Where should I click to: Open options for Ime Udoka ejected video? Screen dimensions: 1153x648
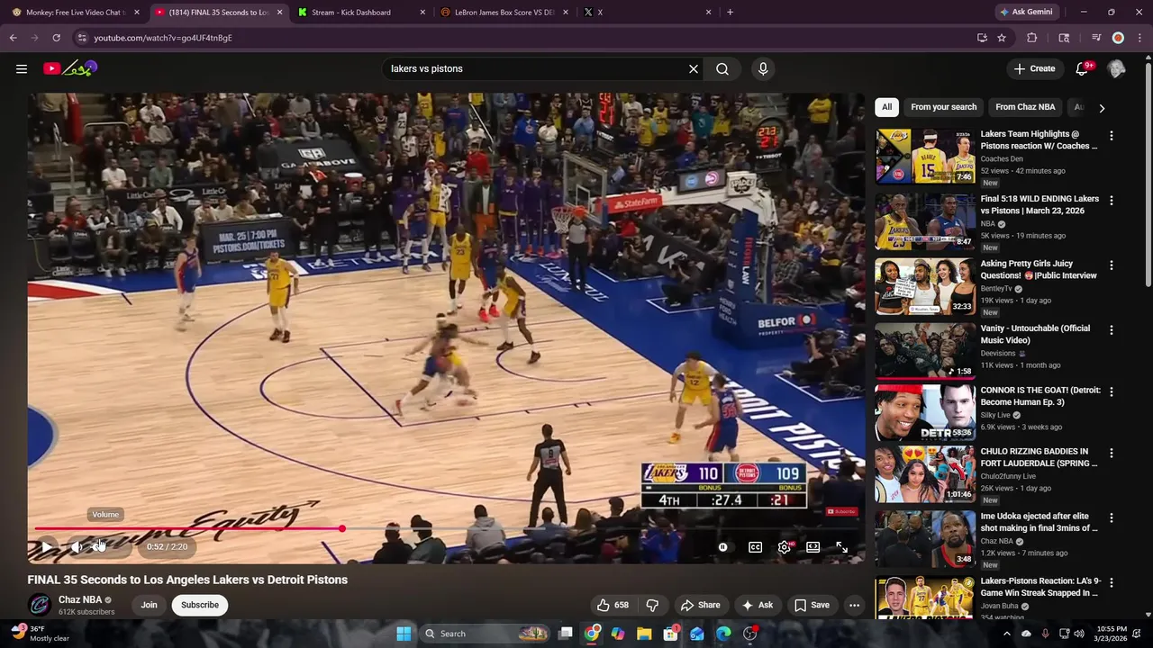point(1111,517)
